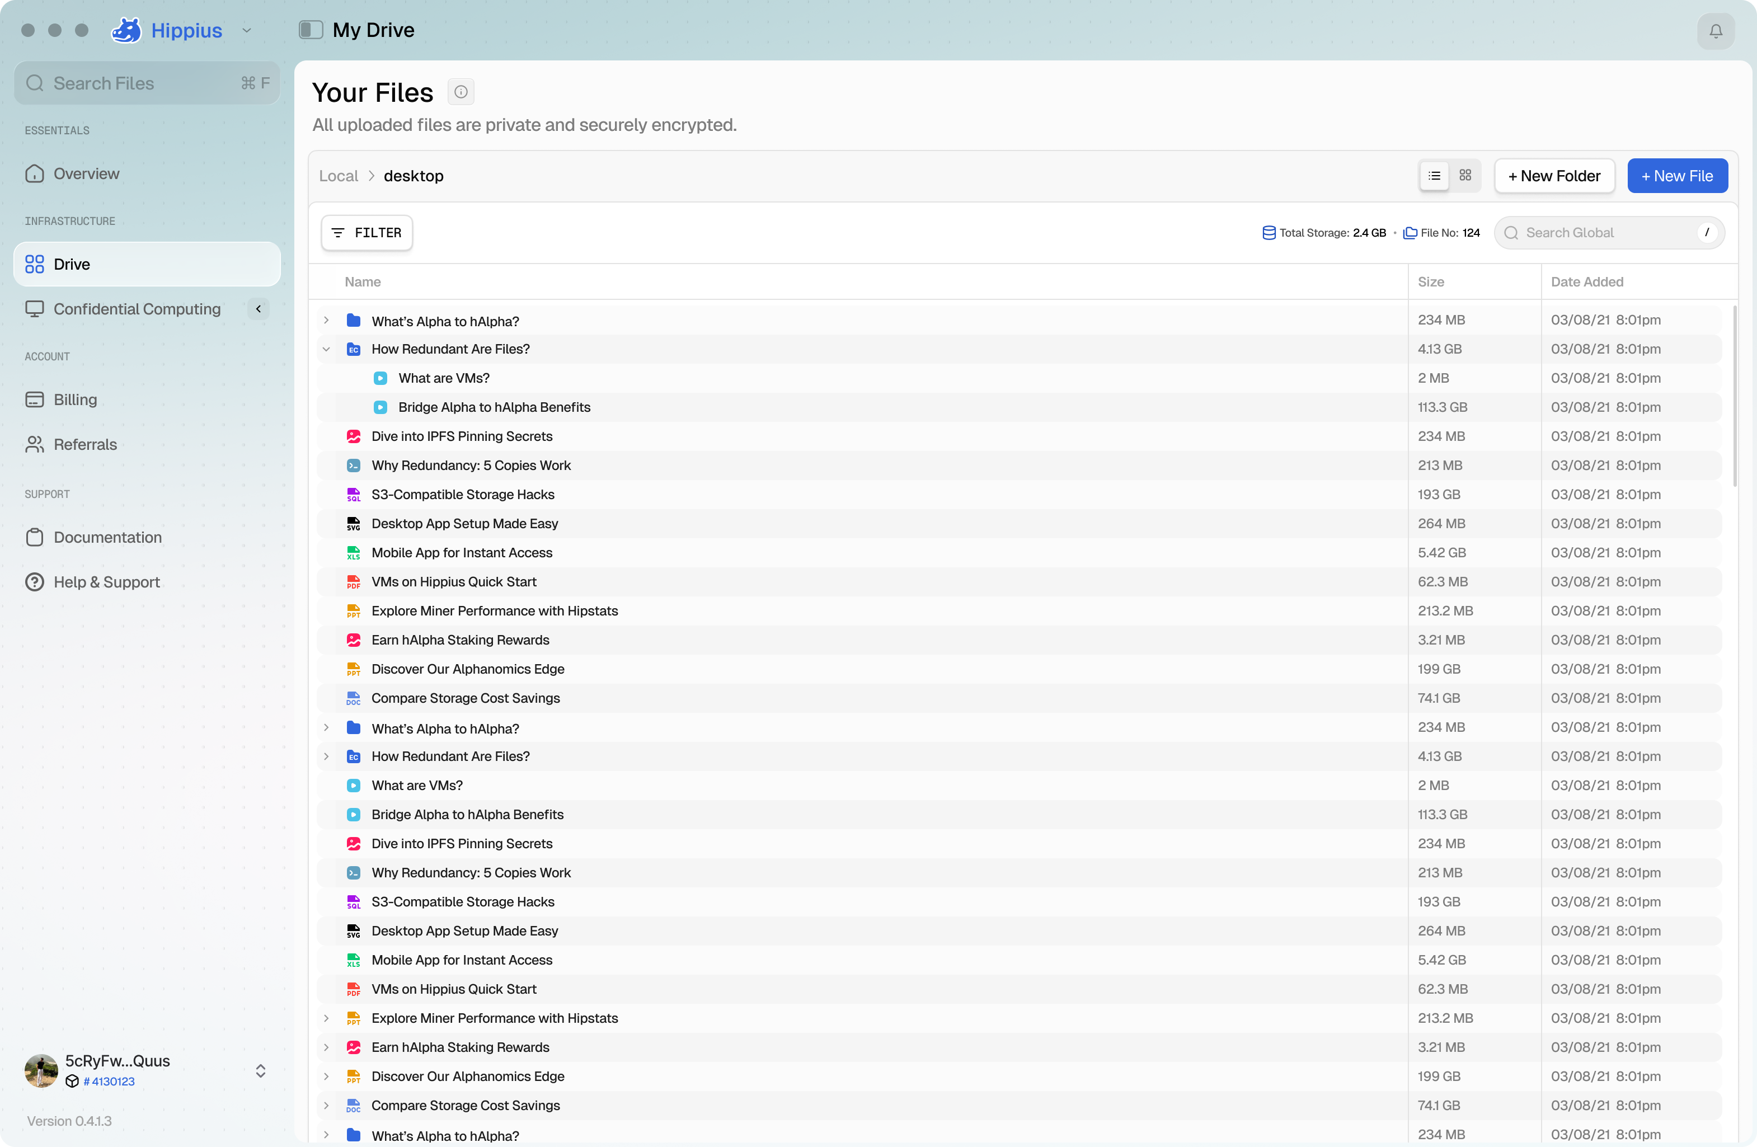The width and height of the screenshot is (1757, 1147).
Task: Sort by Date Added column header
Action: [x=1586, y=282]
